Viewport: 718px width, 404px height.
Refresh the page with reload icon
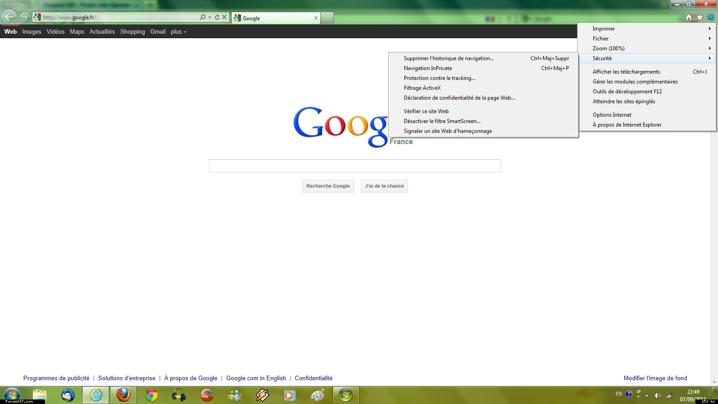pyautogui.click(x=217, y=17)
